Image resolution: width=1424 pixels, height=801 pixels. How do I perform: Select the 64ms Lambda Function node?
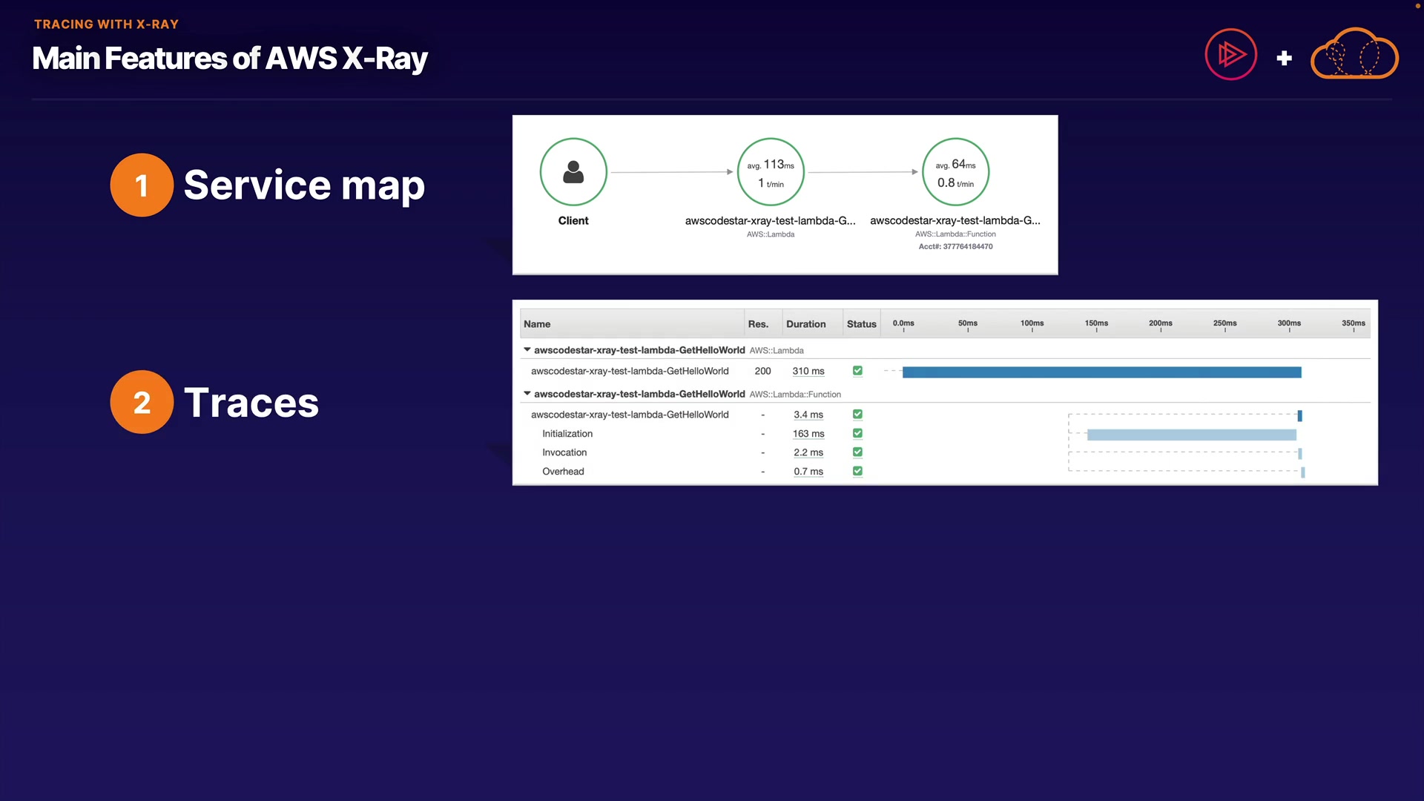[955, 172]
